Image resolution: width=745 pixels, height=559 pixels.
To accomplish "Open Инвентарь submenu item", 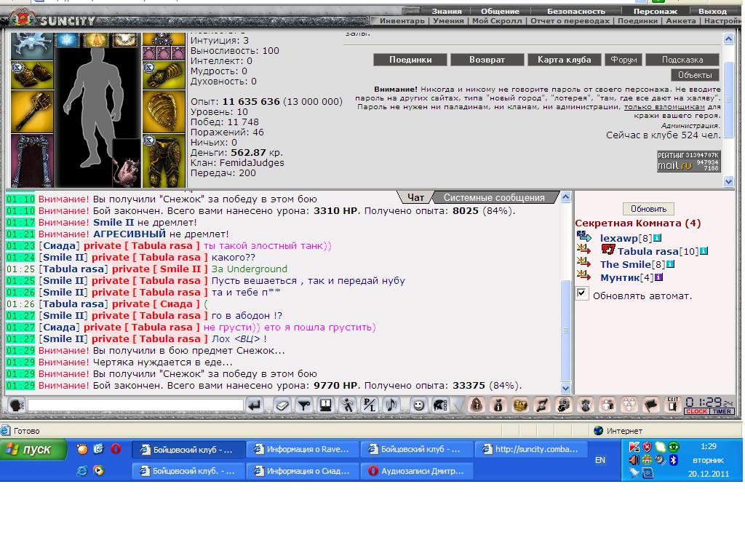I will pyautogui.click(x=402, y=20).
